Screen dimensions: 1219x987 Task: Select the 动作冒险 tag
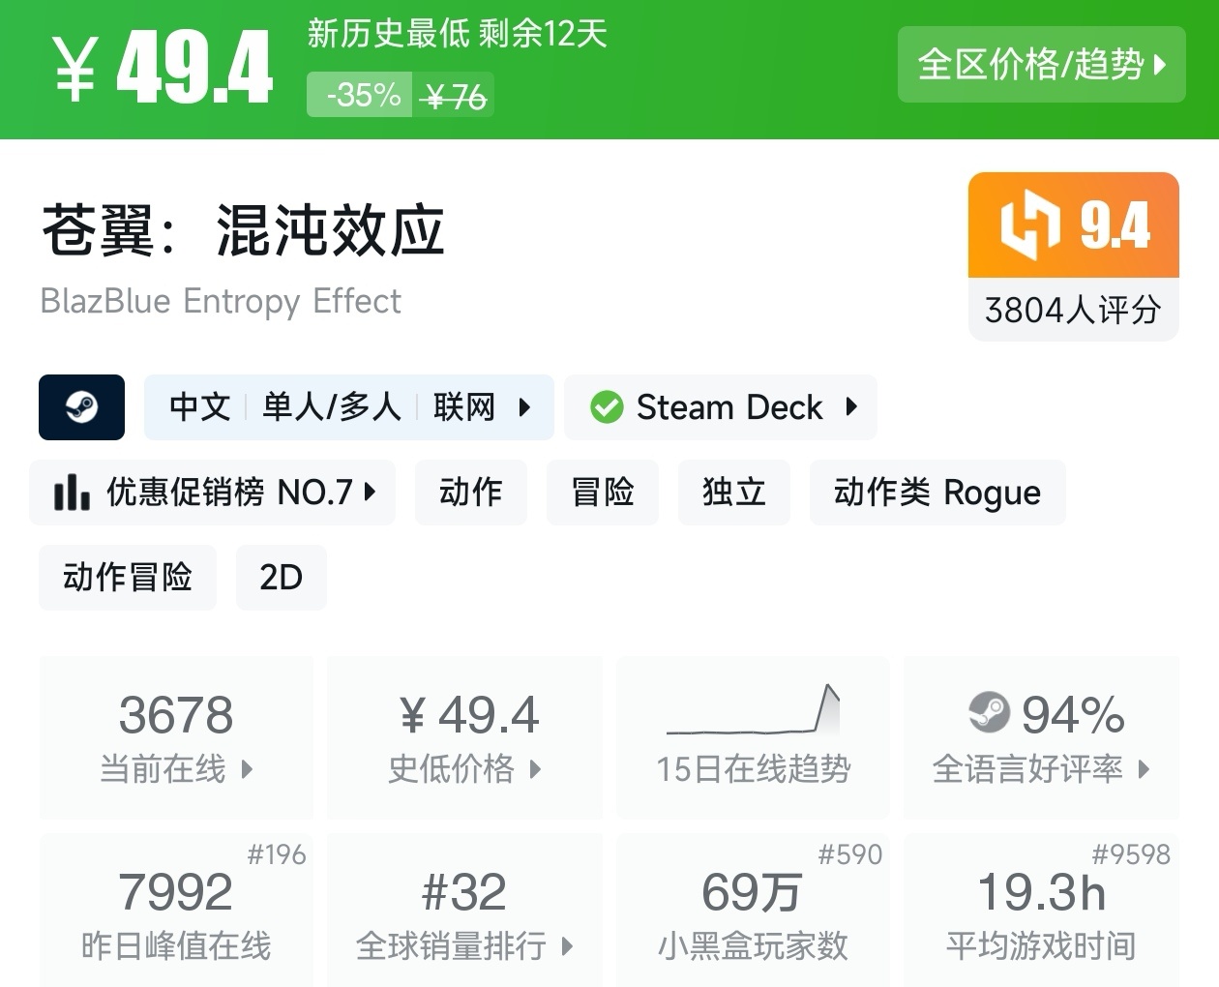click(127, 578)
